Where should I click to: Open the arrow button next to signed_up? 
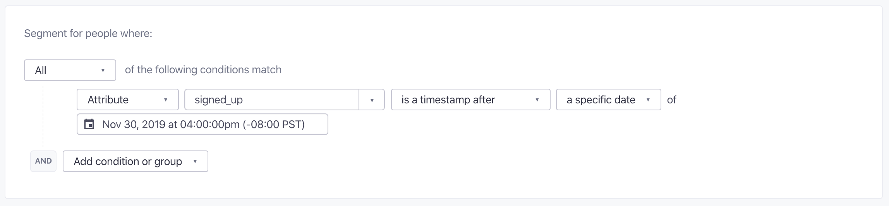(372, 100)
